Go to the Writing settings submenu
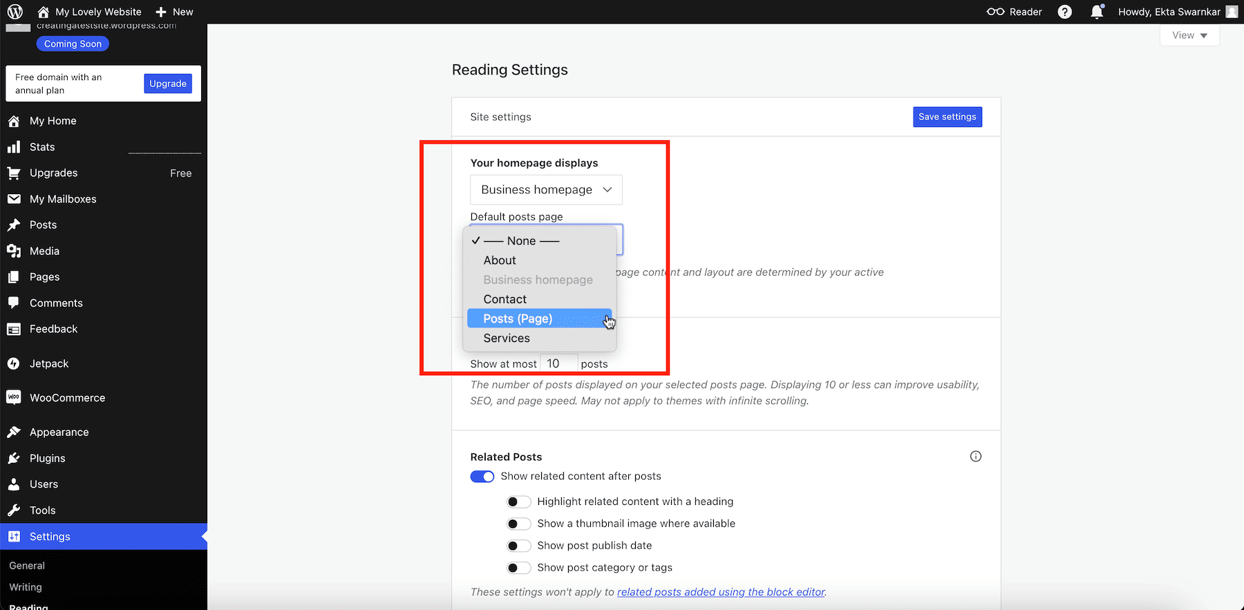 coord(26,587)
